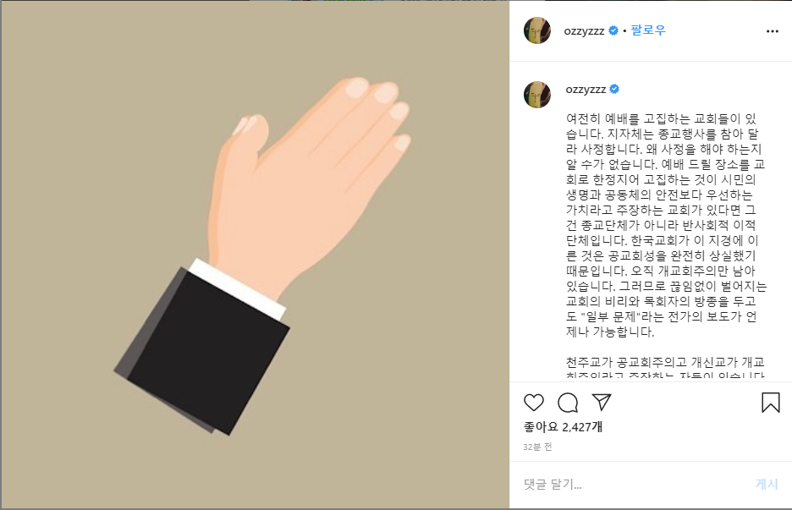Click the caption text starting 여전히 예배를
792x510 pixels.
click(666, 225)
